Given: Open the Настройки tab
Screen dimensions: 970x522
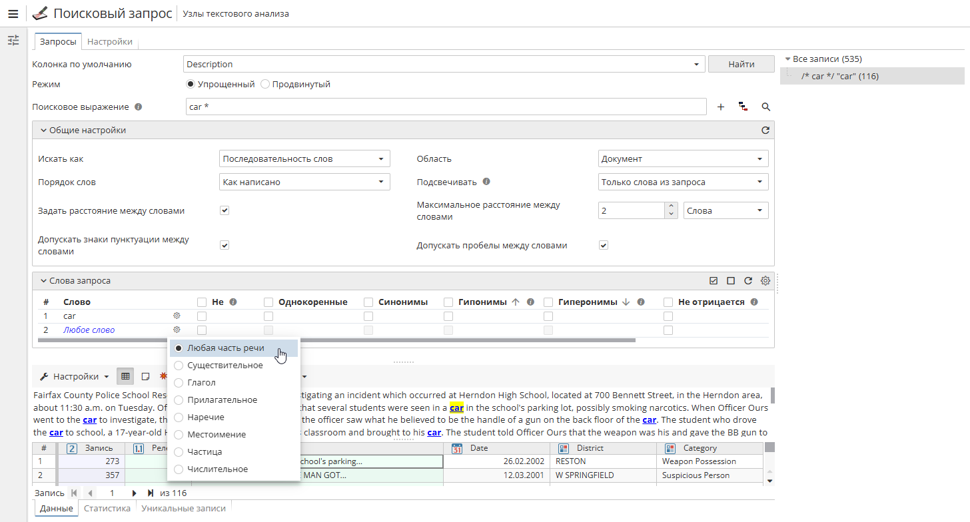Looking at the screenshot, I should (x=110, y=41).
